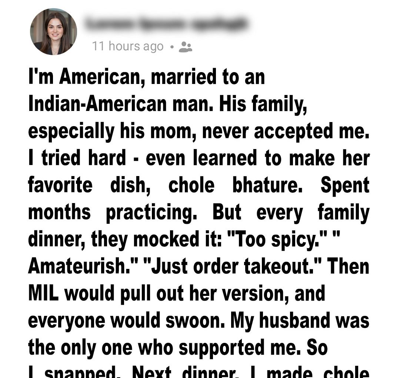Viewport: 400px width, 378px height.
Task: Click the opening line "I'm American, married to an"
Action: (x=147, y=77)
